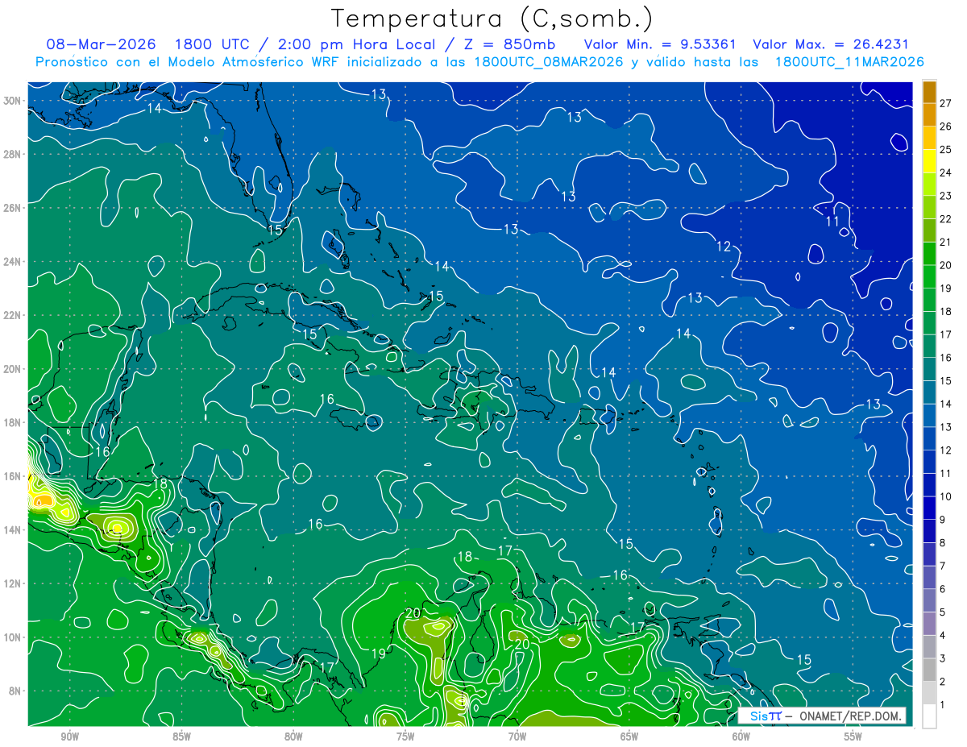
Task: Pick the white legend swatch below value 1
Action: click(x=929, y=716)
